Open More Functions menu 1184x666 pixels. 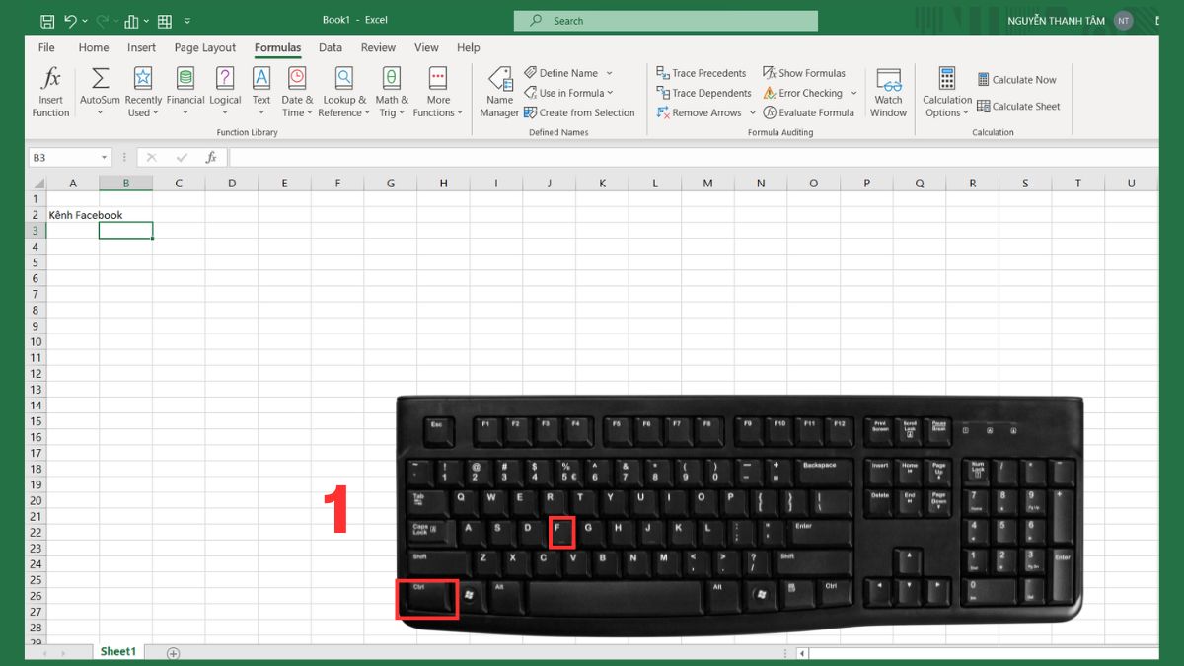pos(438,93)
